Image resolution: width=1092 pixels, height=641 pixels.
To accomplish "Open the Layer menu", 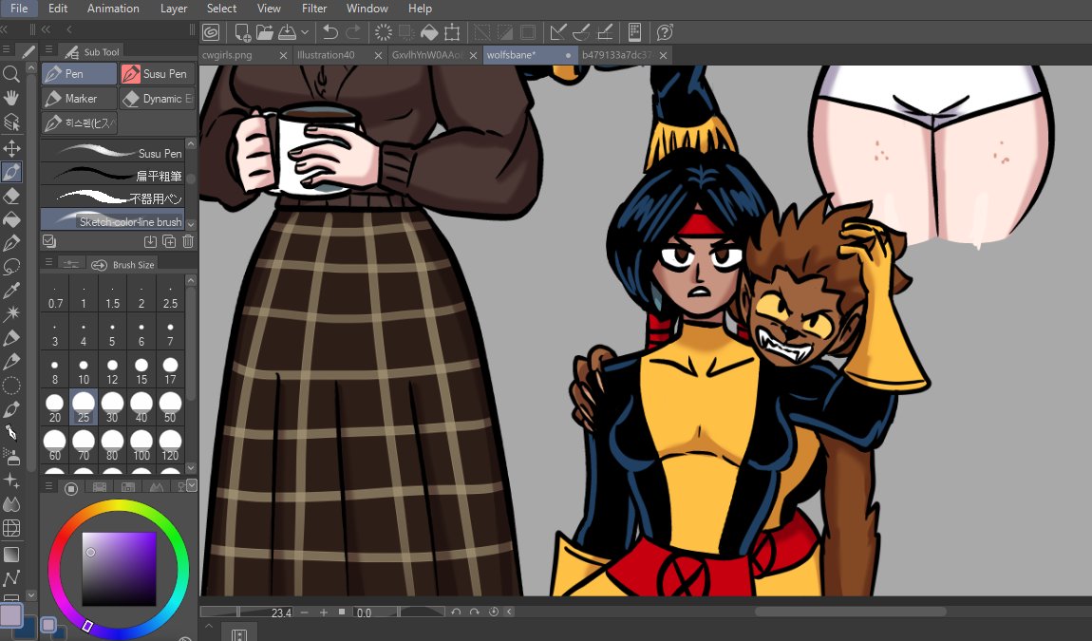I will [174, 9].
